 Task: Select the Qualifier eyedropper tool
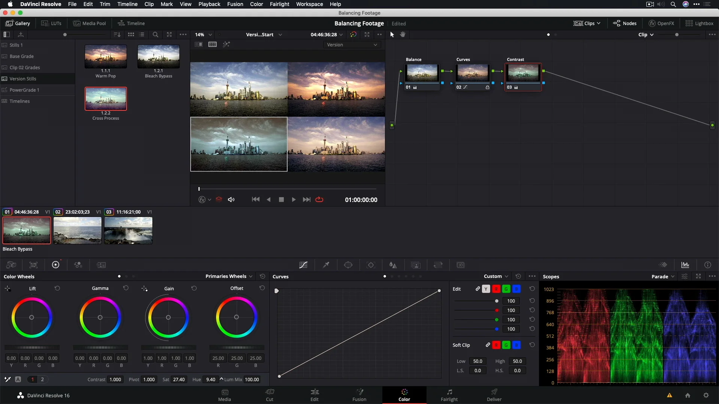pyautogui.click(x=326, y=265)
